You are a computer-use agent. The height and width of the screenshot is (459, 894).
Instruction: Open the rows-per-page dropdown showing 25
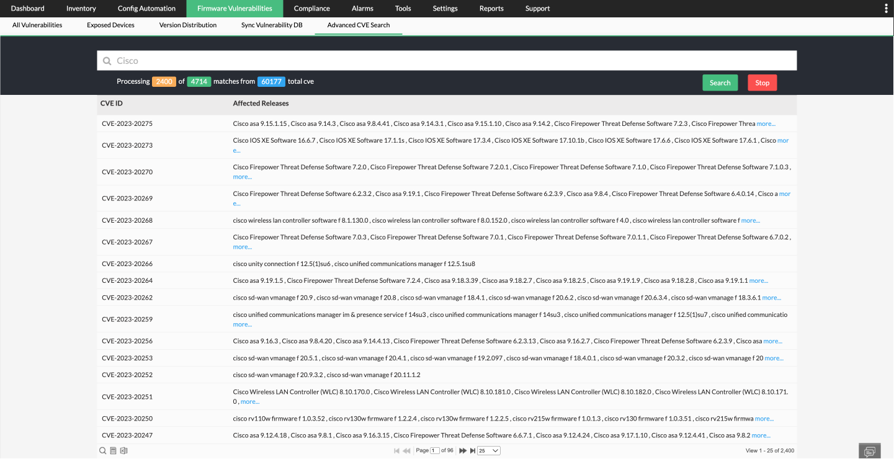click(x=489, y=451)
